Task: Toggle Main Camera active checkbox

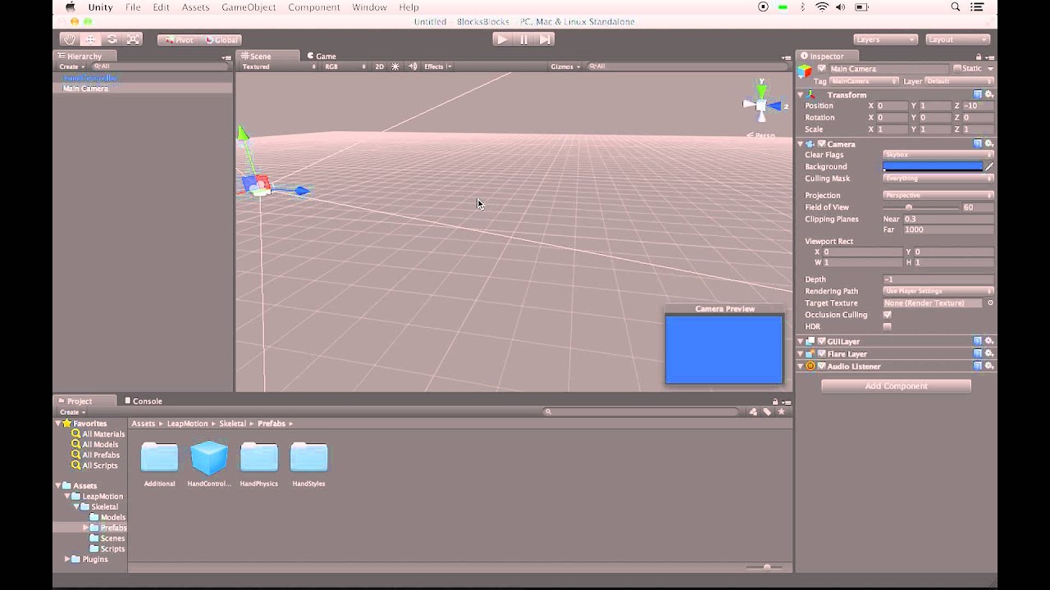Action: 823,69
